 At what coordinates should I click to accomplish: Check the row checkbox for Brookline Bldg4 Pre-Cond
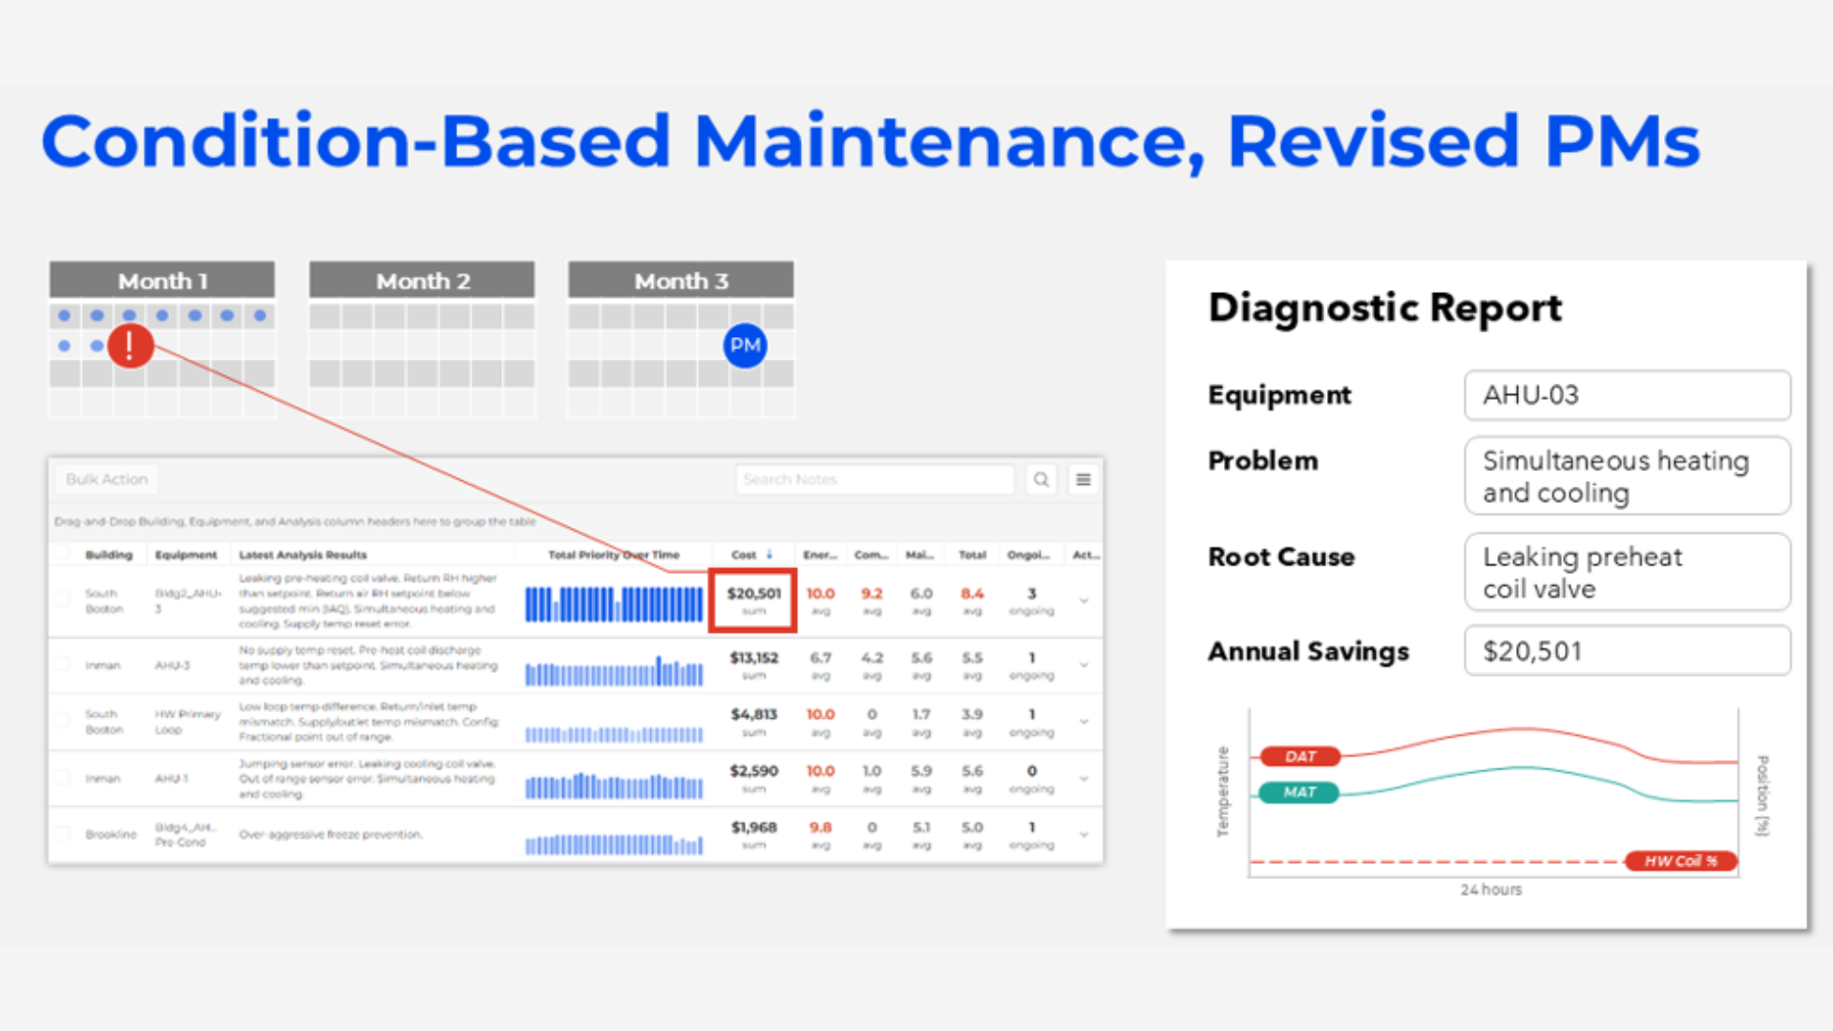[63, 833]
